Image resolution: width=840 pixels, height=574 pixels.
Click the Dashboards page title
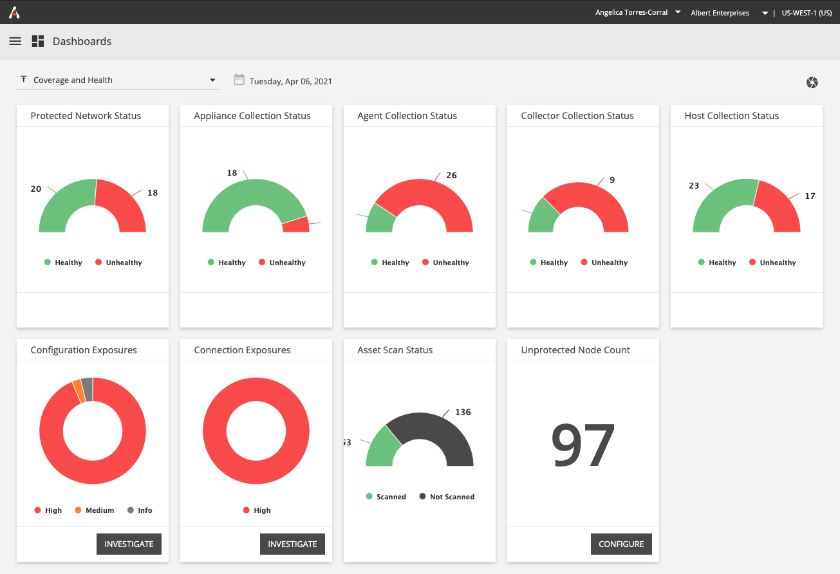click(x=82, y=41)
